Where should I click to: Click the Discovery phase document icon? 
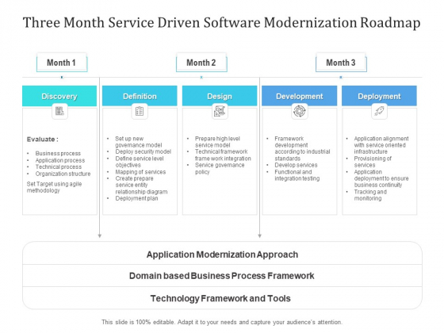click(59, 111)
